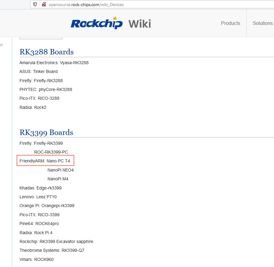Open the highlighted Nano PC T4 entry

coord(45,161)
